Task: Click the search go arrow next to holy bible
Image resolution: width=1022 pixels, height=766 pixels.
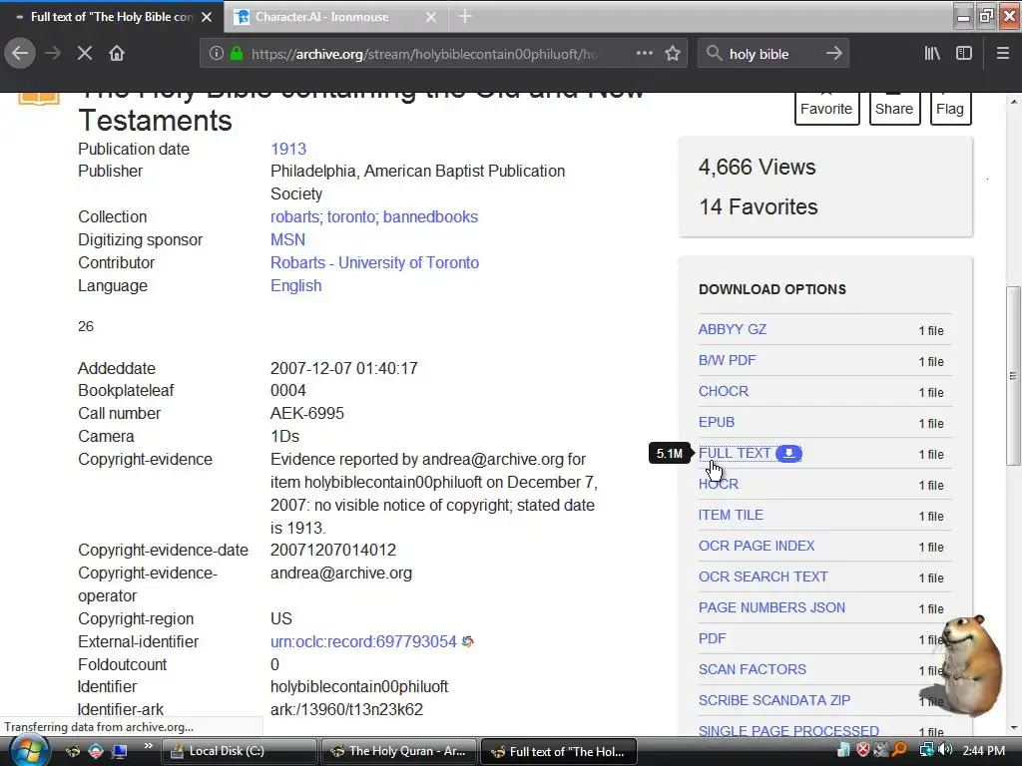Action: (x=833, y=54)
